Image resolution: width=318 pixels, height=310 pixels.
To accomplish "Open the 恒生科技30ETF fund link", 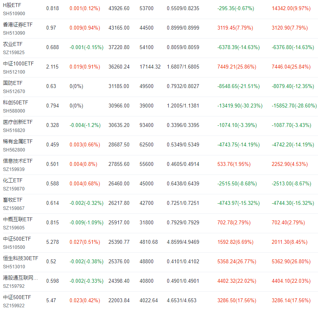I will (21, 258).
